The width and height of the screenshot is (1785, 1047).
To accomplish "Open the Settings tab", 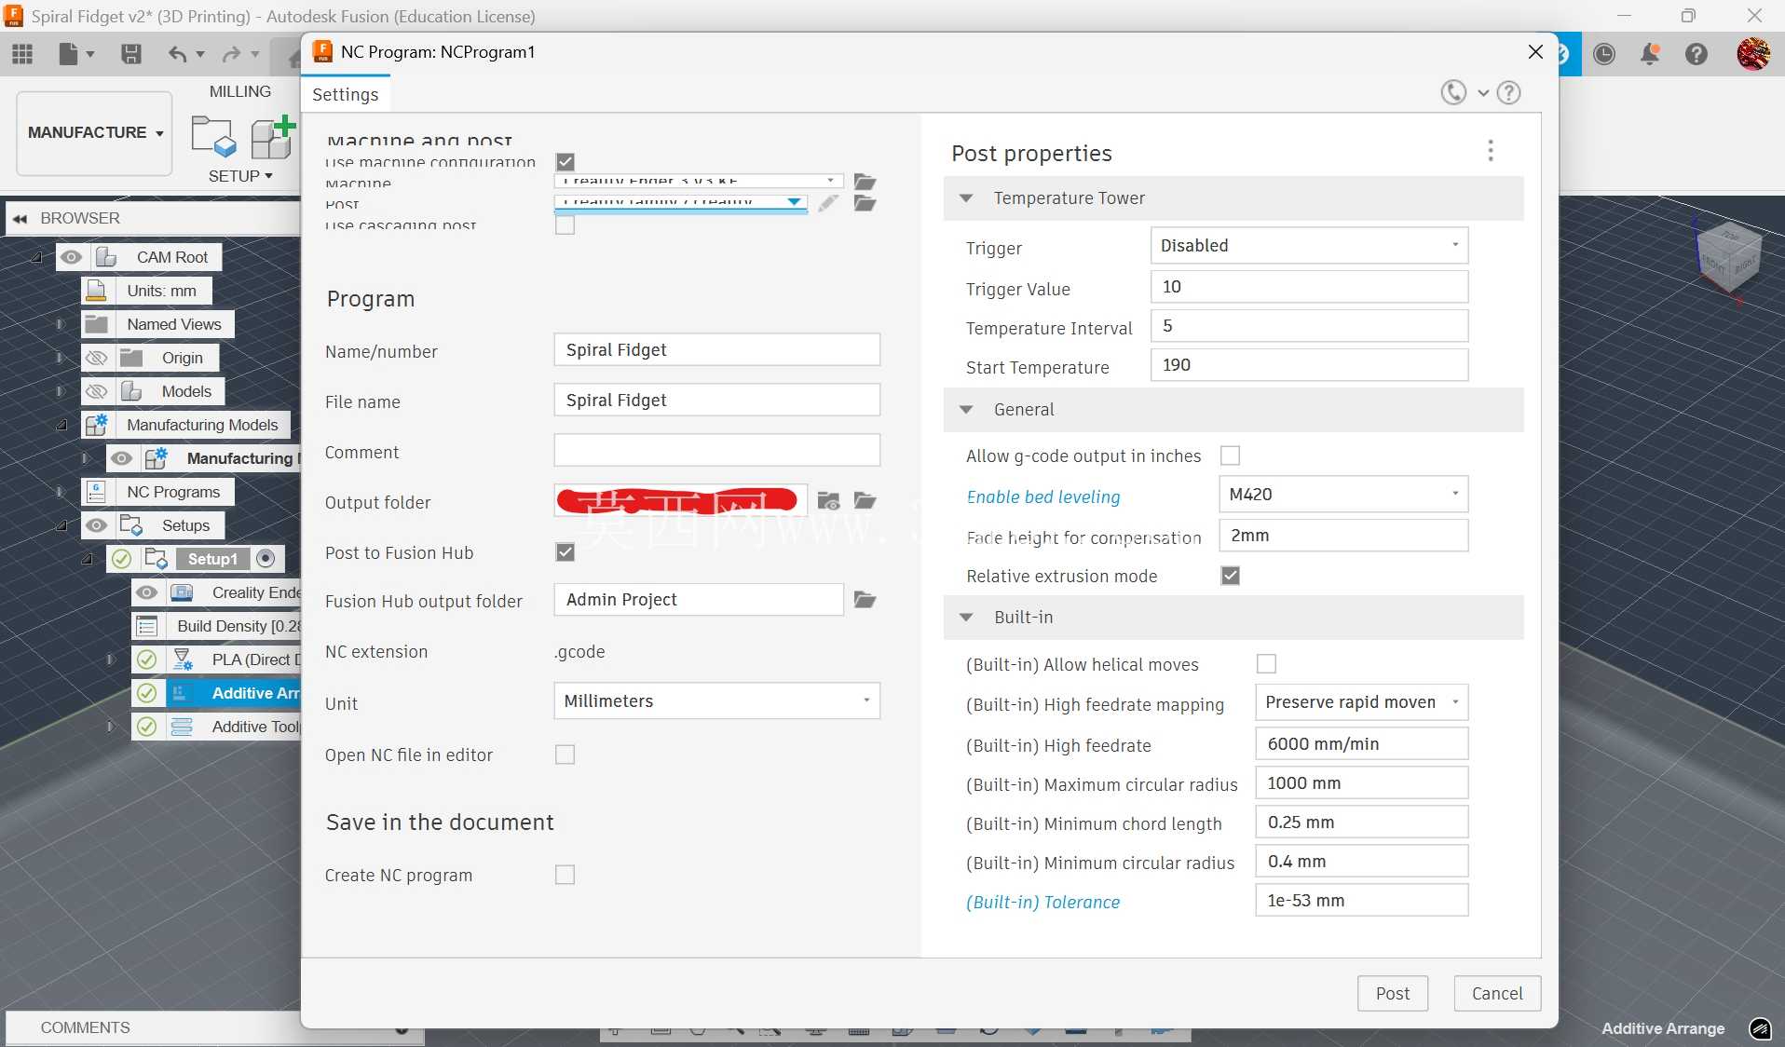I will 346,94.
